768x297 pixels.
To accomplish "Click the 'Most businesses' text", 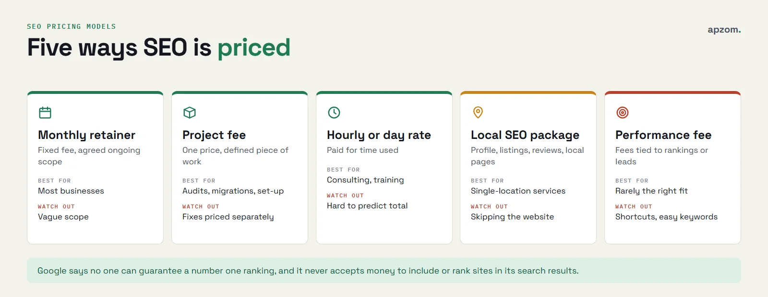I will [71, 191].
